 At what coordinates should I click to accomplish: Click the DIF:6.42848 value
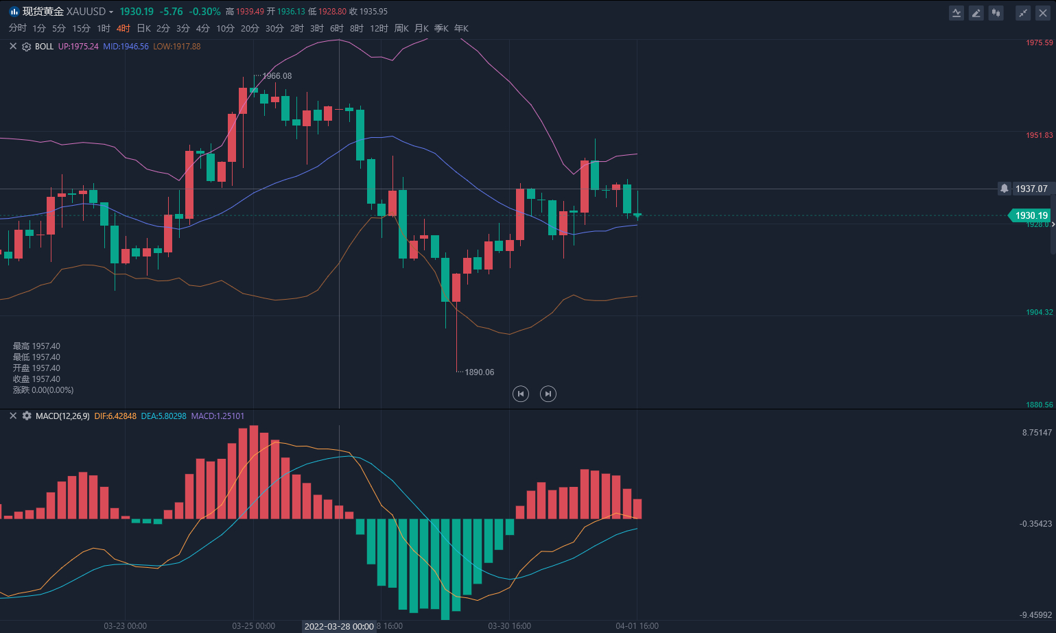[115, 416]
